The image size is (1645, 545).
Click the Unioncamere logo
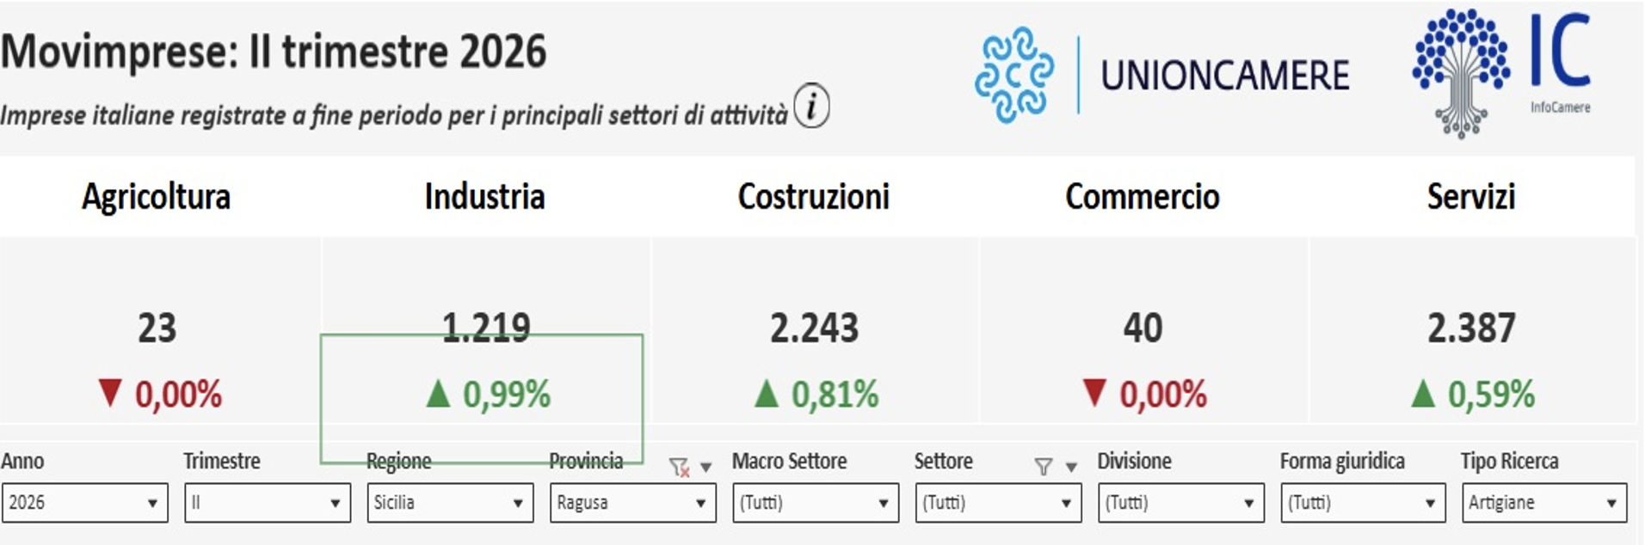1161,75
